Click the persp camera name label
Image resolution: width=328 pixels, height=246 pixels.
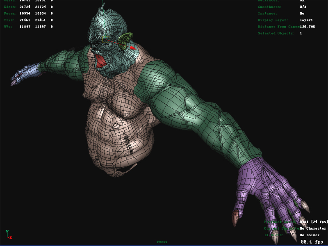162,241
